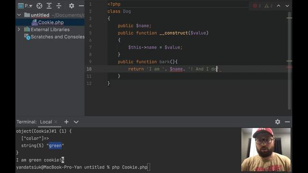Click the Cookie.php PHP file icon

34,23
